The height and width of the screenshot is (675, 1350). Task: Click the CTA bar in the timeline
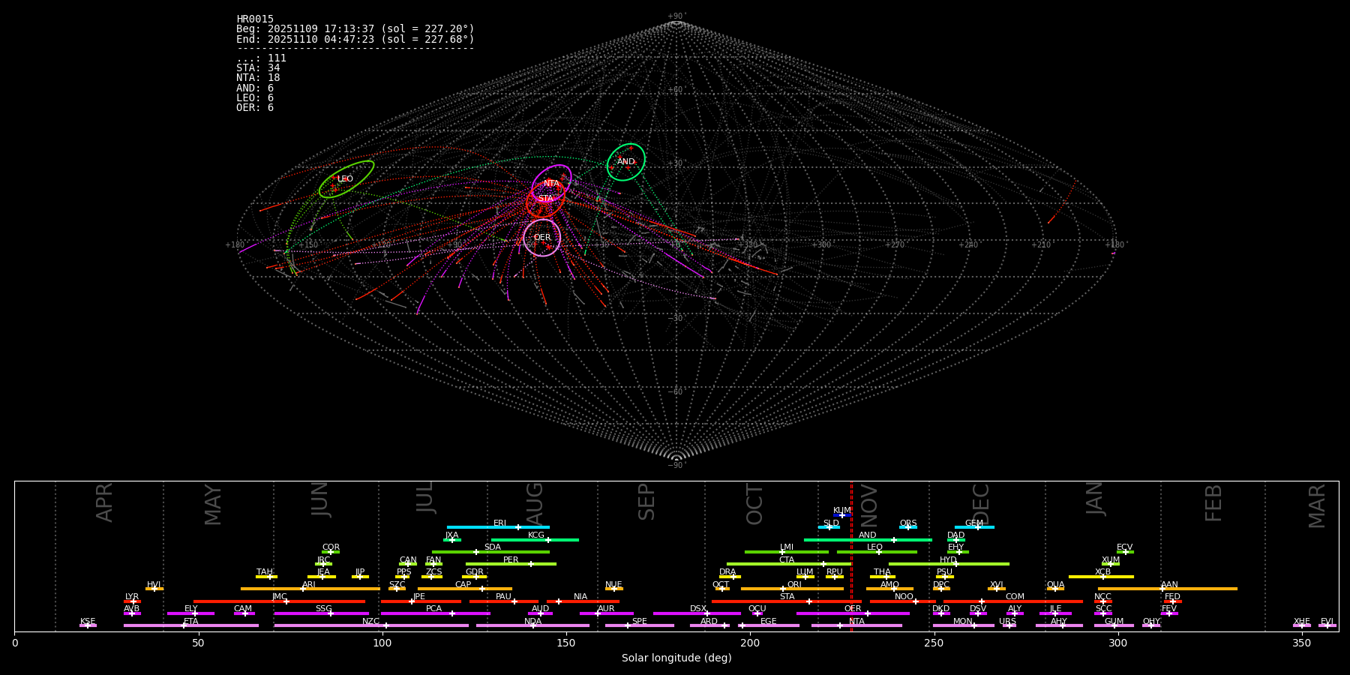[789, 564]
